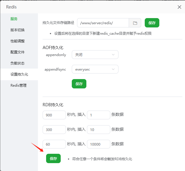Select the 60 seconds input field

pos(54,144)
